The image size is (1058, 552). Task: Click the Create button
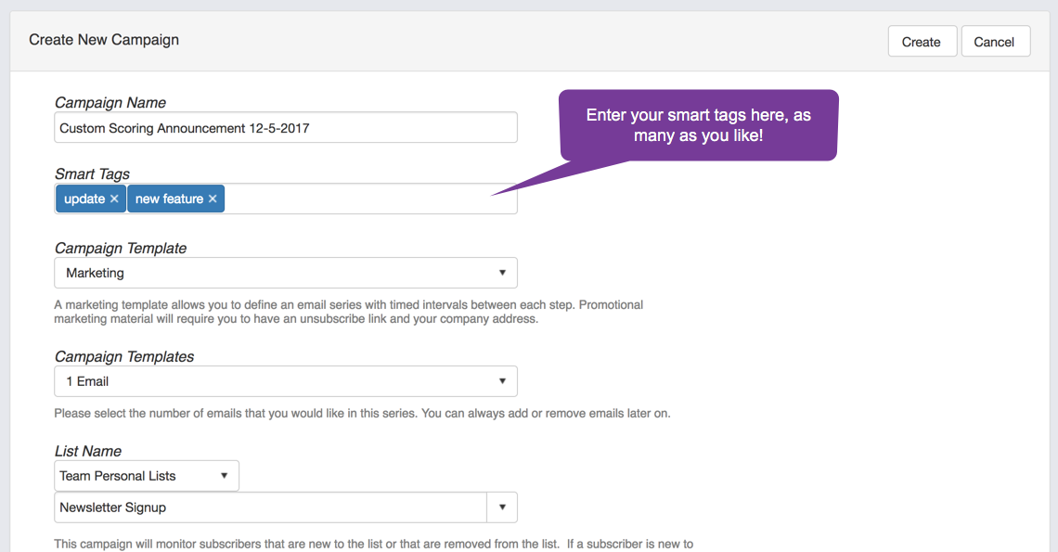921,42
